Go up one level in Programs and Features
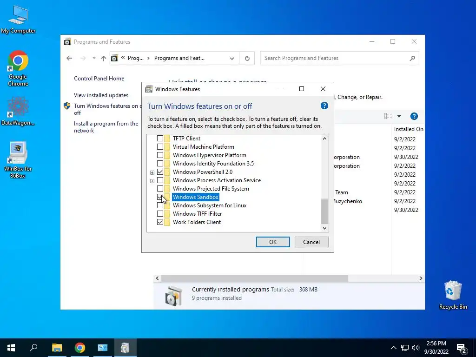Image resolution: width=476 pixels, height=357 pixels. pyautogui.click(x=104, y=58)
